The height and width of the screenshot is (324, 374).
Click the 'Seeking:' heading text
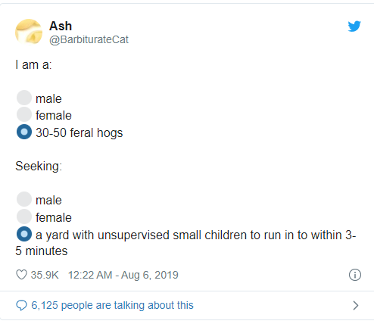[x=39, y=167]
